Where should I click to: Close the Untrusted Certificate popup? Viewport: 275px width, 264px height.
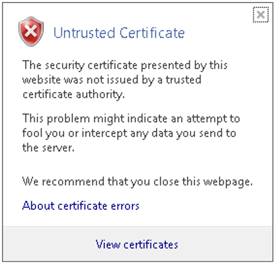point(261,15)
